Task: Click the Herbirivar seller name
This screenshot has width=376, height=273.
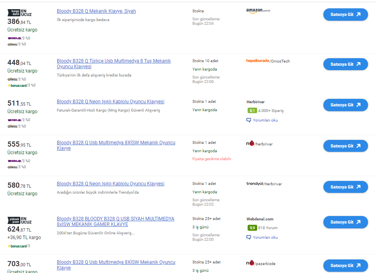Action: (255, 102)
